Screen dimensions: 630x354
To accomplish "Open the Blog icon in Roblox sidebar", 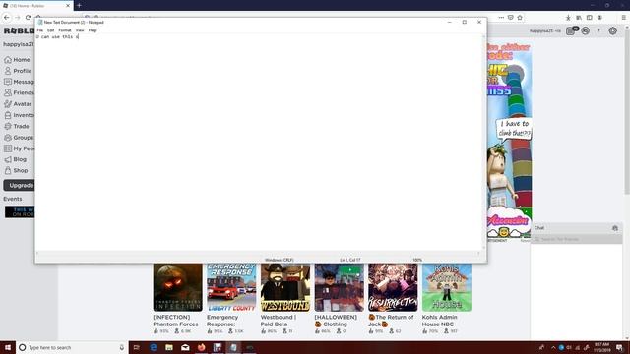I will (x=8, y=159).
